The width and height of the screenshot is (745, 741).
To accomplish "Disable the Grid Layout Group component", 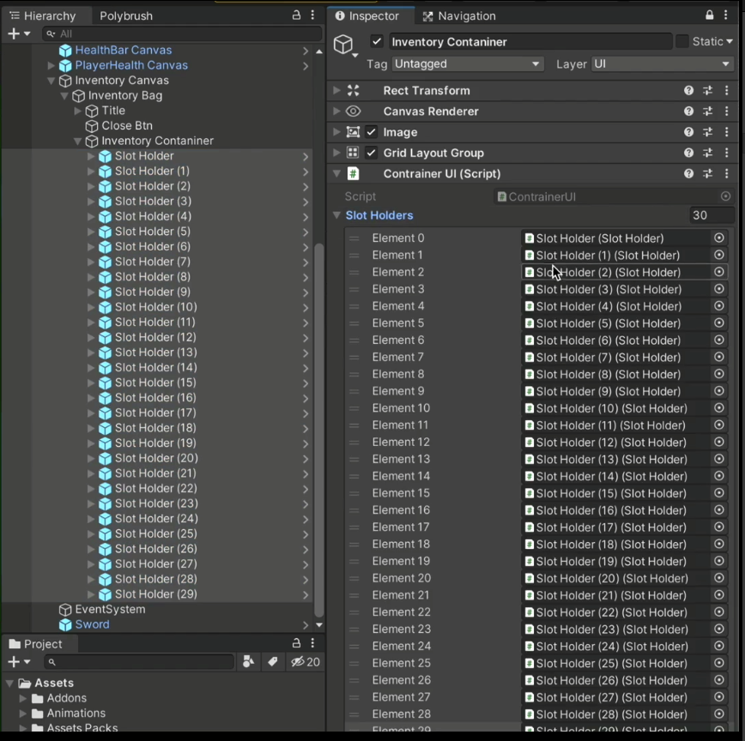I will coord(372,153).
